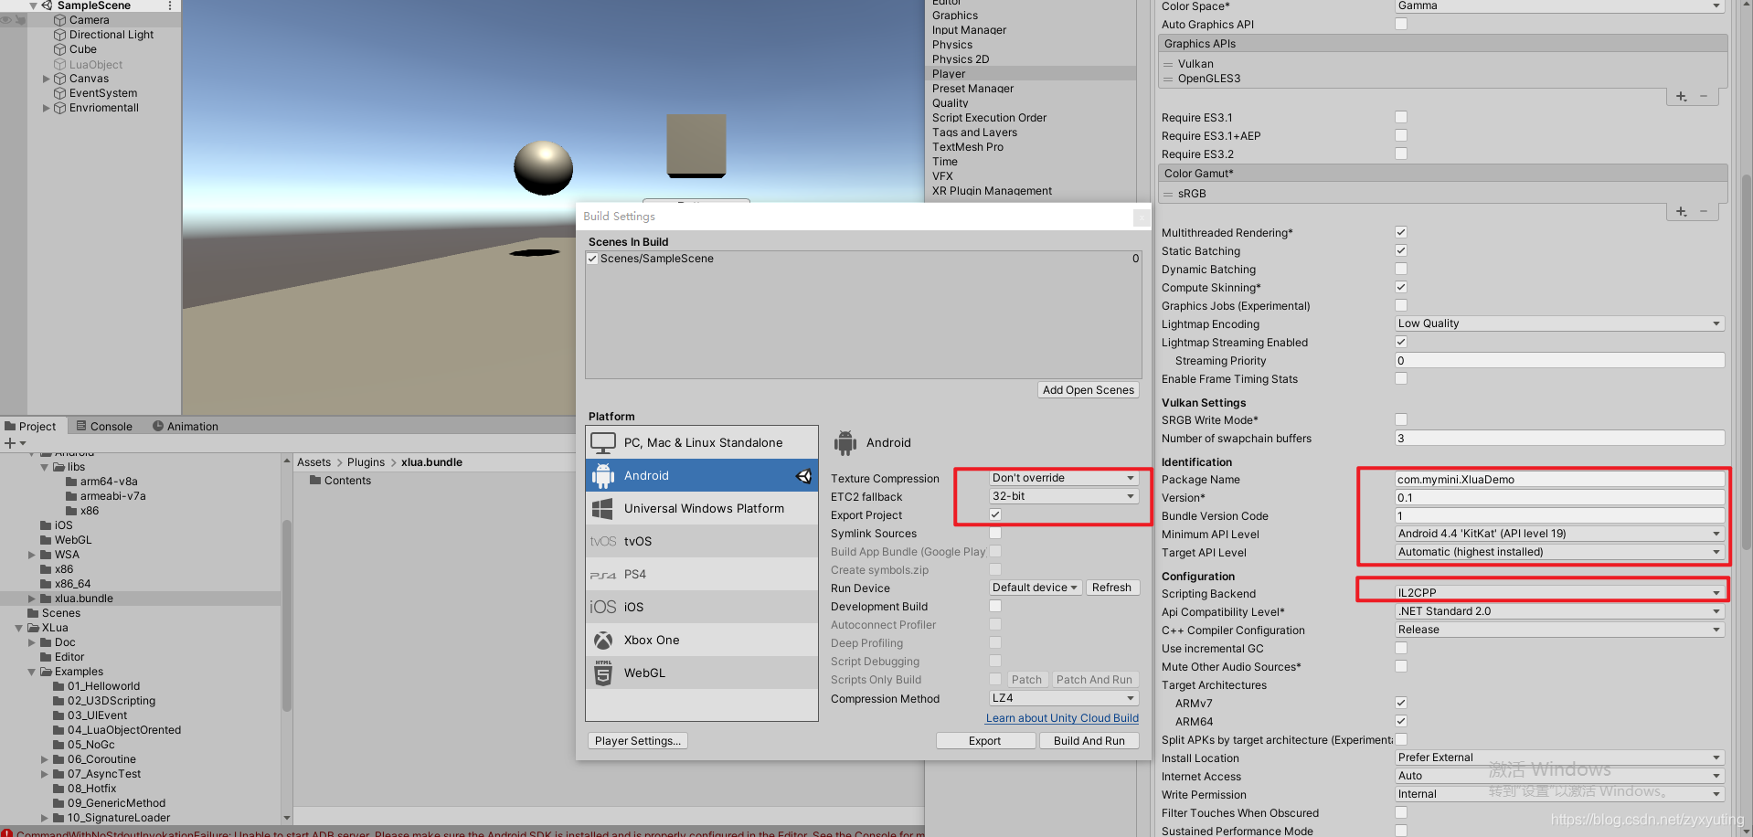Toggle the Auto Graphics API checkbox
The image size is (1753, 837).
pos(1401,24)
